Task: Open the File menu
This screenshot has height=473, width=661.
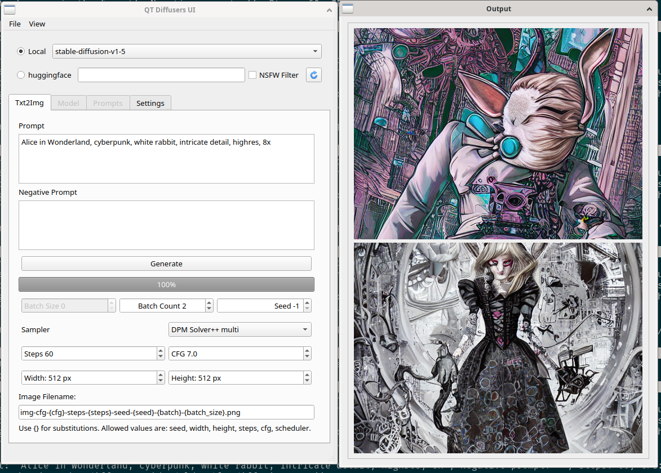Action: [15, 24]
